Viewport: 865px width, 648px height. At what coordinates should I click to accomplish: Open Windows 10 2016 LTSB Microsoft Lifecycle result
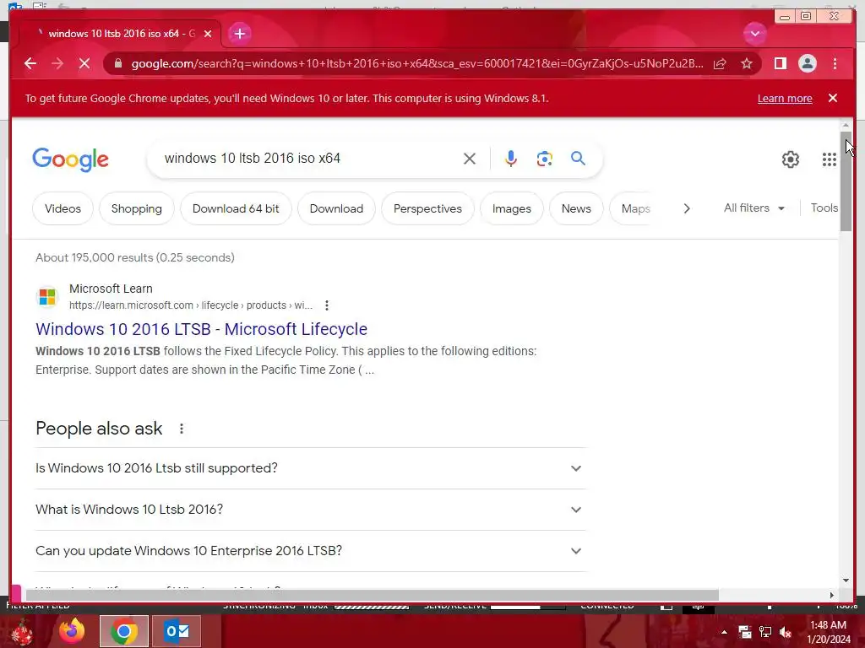tap(201, 329)
